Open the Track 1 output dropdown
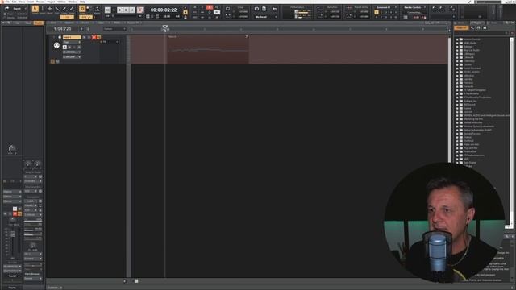The width and height of the screenshot is (516, 290). click(72, 57)
